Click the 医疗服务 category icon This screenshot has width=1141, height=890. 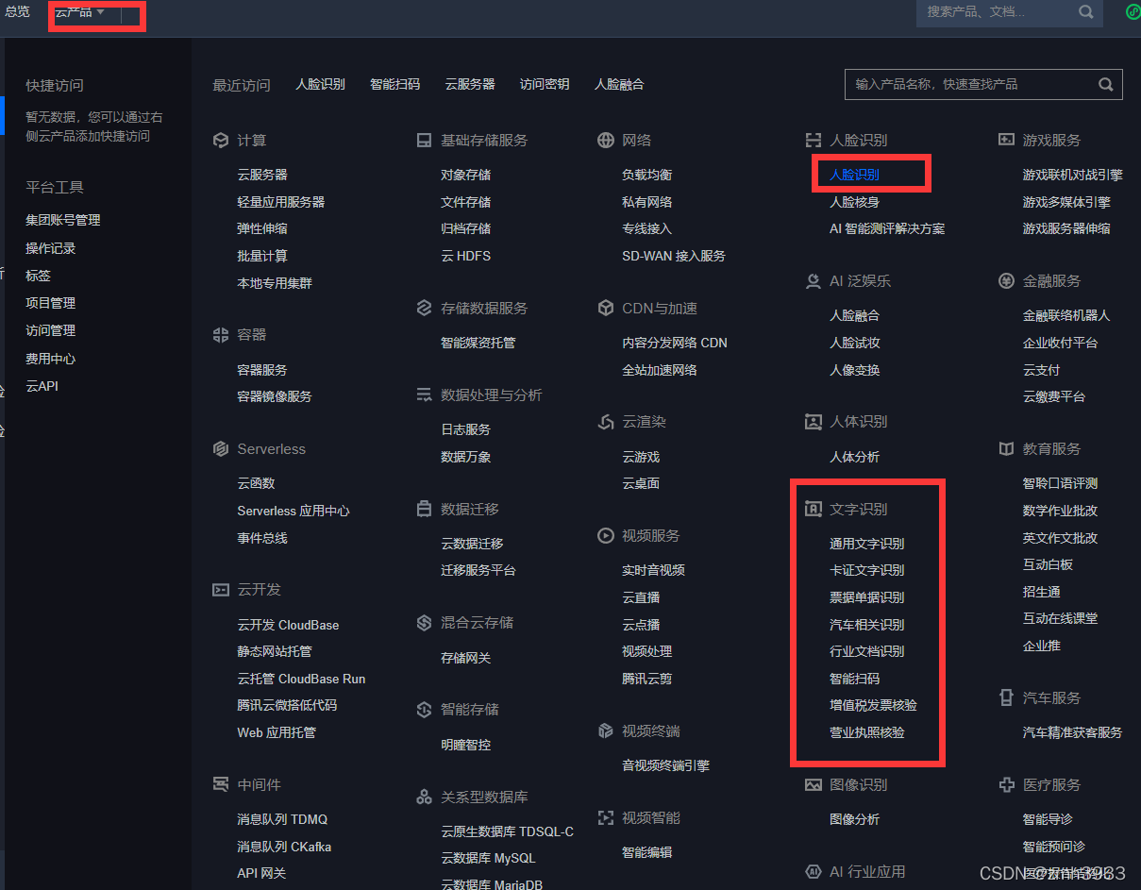[1006, 785]
